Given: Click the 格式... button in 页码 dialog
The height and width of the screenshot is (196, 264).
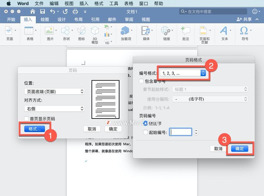Looking at the screenshot, I should point(35,129).
